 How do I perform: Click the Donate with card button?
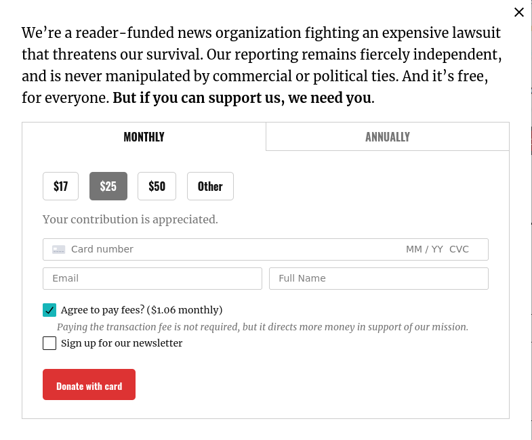(x=89, y=384)
